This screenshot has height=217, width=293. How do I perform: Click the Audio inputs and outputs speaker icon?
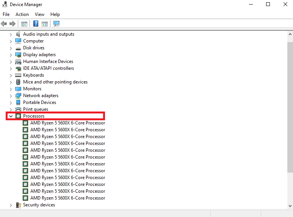coord(18,34)
